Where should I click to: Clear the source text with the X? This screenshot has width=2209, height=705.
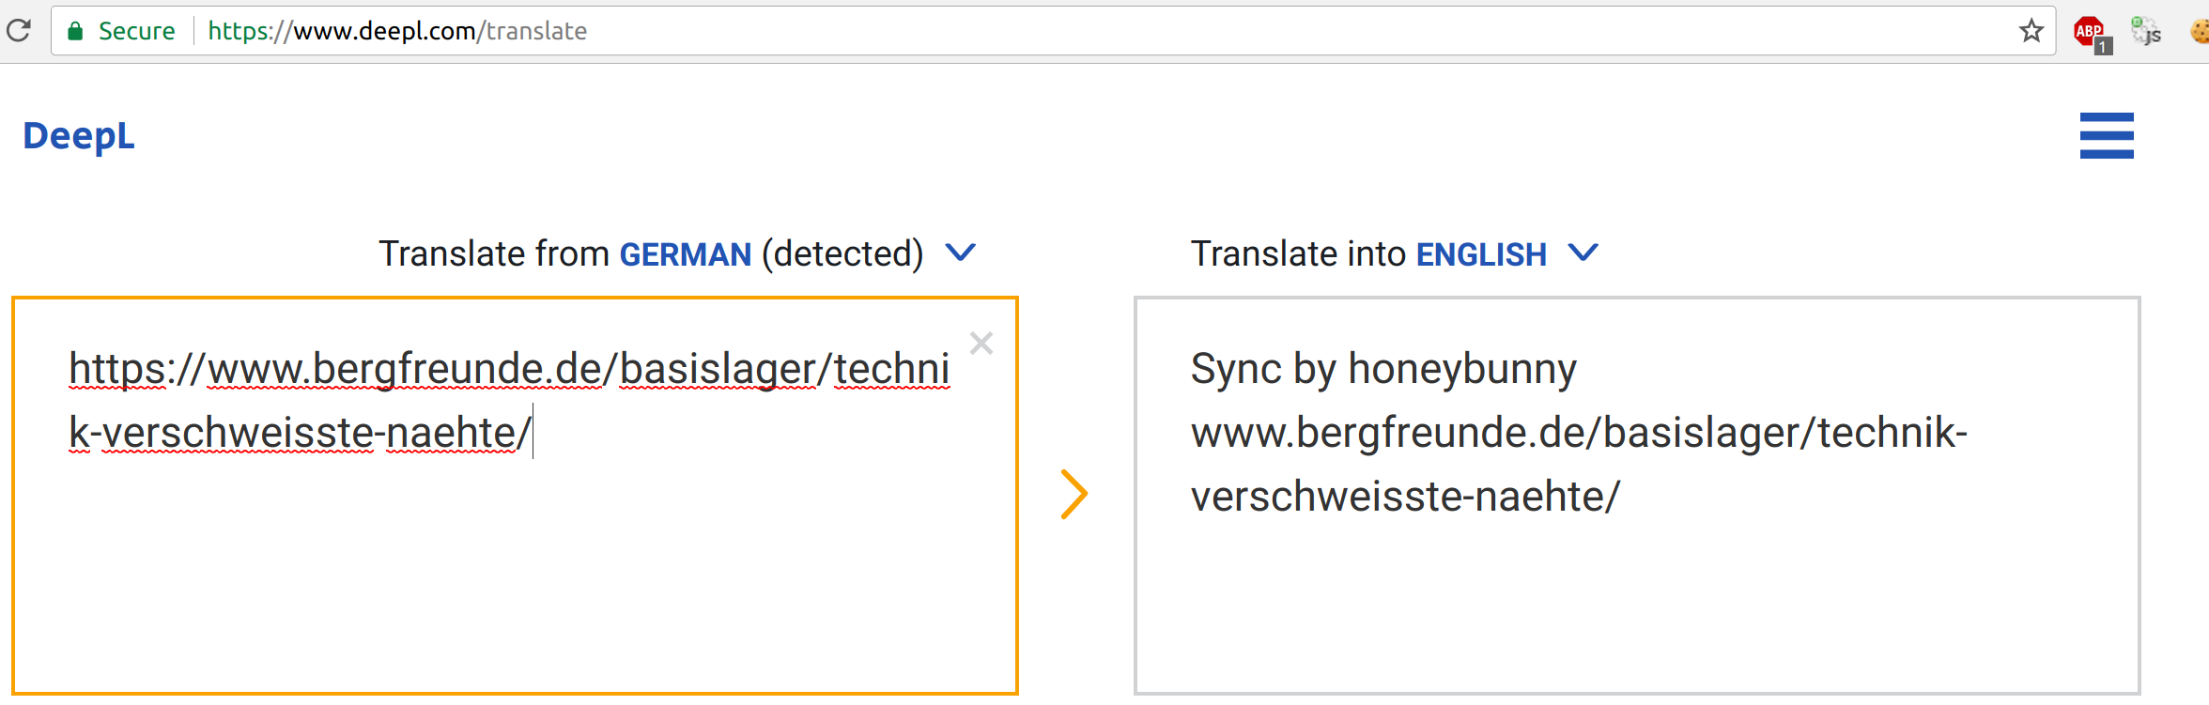click(x=981, y=343)
